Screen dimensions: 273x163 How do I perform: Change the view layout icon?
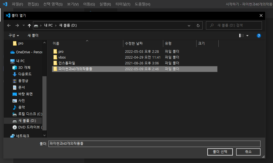pos(241,36)
